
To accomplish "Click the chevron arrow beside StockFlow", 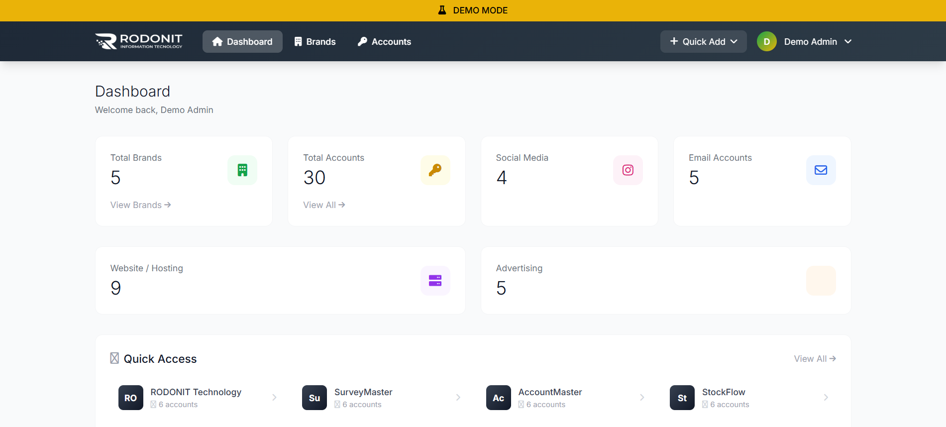I will pyautogui.click(x=826, y=397).
